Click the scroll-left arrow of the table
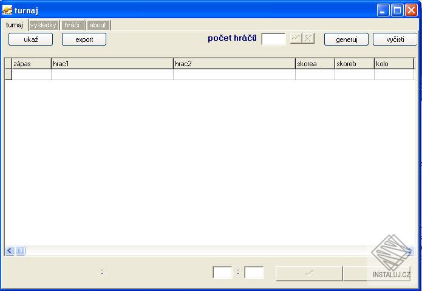Screen dimensions: 422x291 pos(10,251)
